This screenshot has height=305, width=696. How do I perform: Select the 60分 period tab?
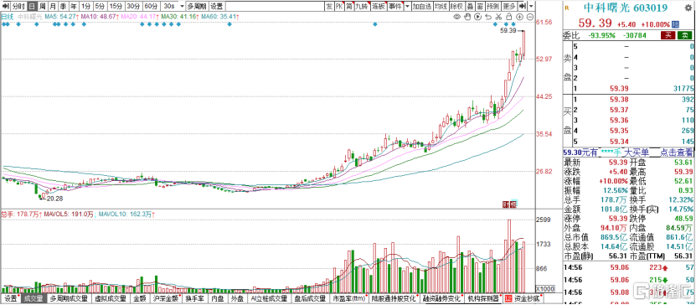coord(151,6)
